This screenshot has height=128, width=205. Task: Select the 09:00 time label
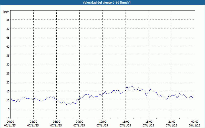pos(79,122)
